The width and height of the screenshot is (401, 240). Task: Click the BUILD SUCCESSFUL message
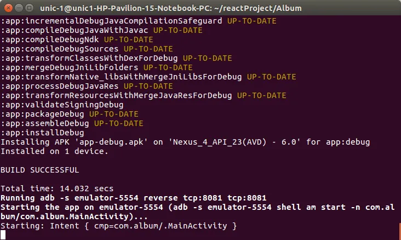tap(40, 170)
